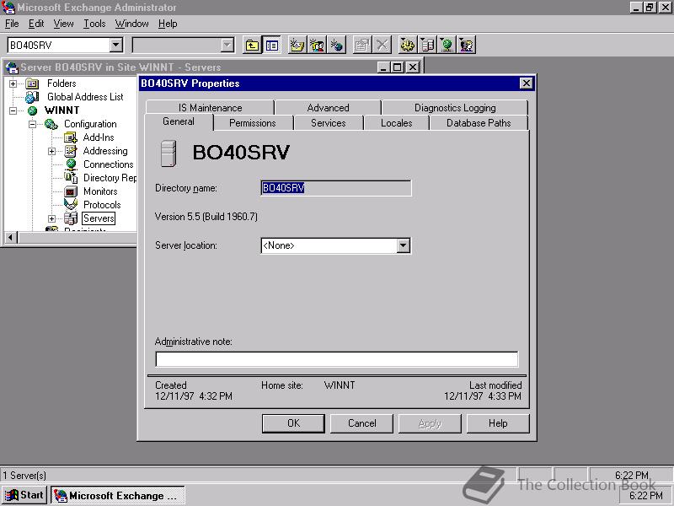
Task: Open the View menu
Action: tap(63, 24)
